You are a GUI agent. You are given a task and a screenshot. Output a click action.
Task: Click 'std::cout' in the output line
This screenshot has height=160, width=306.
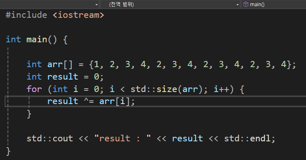click(50, 138)
